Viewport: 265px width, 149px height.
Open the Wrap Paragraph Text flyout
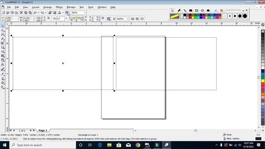point(108,19)
